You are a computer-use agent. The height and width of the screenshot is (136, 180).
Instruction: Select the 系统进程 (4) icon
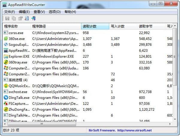pyautogui.click(x=6, y=80)
